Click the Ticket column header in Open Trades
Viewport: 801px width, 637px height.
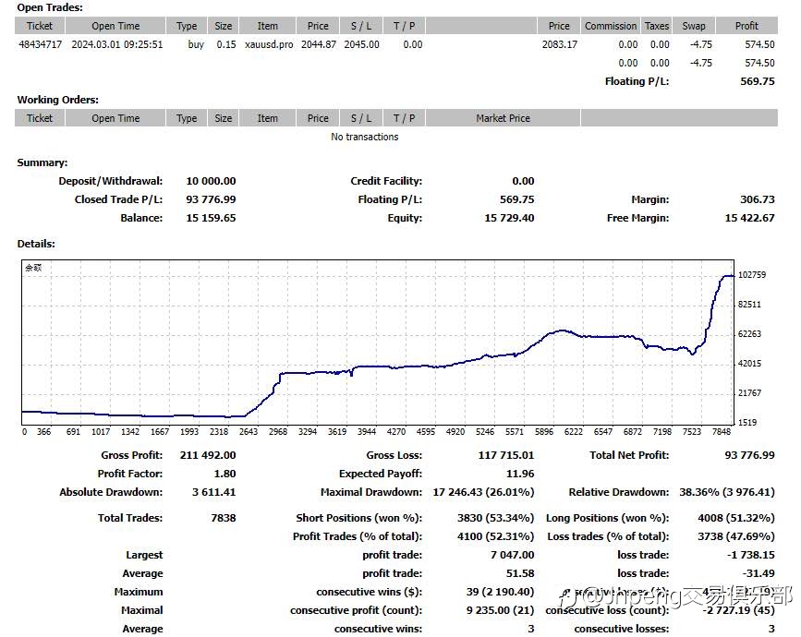[x=40, y=26]
